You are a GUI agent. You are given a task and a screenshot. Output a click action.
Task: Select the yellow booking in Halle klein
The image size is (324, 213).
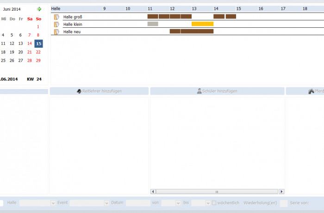point(202,24)
